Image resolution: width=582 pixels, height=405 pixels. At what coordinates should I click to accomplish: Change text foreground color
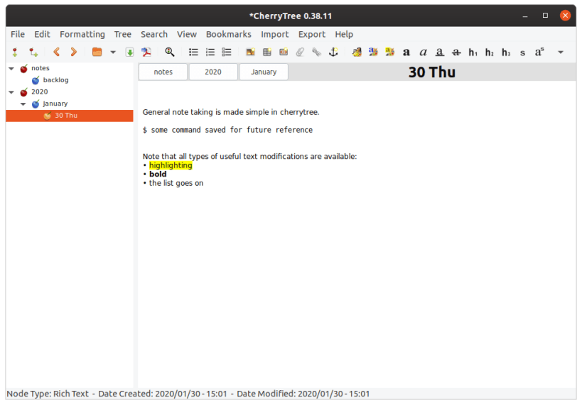[x=373, y=52]
